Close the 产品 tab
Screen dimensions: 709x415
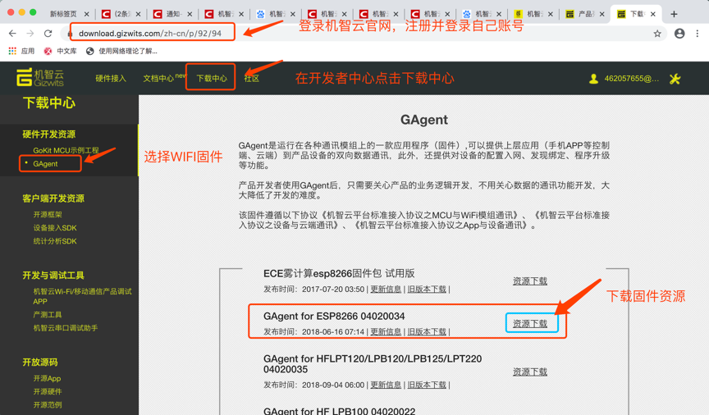(x=602, y=14)
